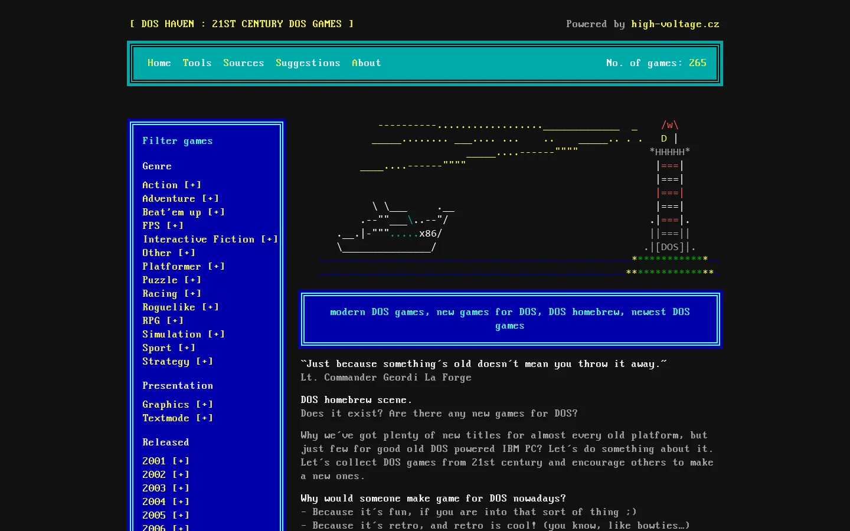Click the DOS HAVEN site title
850x531 pixels.
[241, 24]
